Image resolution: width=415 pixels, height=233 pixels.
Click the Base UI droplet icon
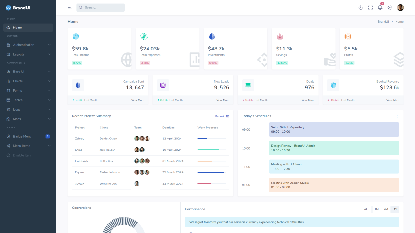[9, 72]
